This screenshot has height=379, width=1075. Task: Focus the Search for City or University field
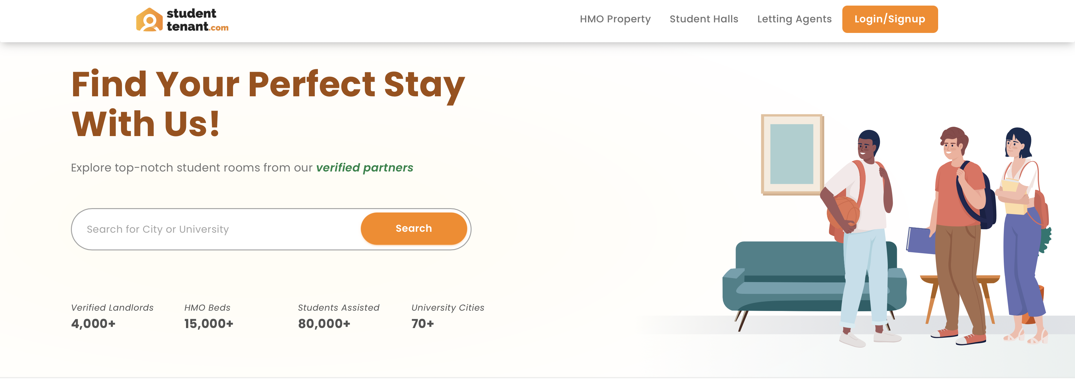(x=217, y=229)
